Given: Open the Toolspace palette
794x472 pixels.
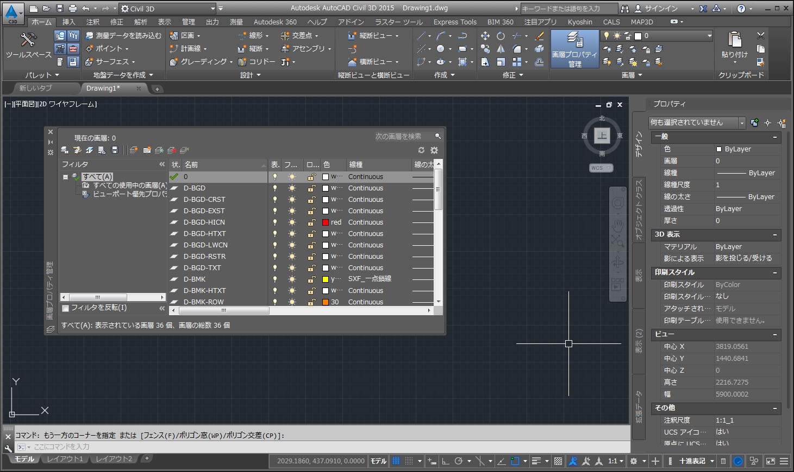Looking at the screenshot, I should coord(28,46).
